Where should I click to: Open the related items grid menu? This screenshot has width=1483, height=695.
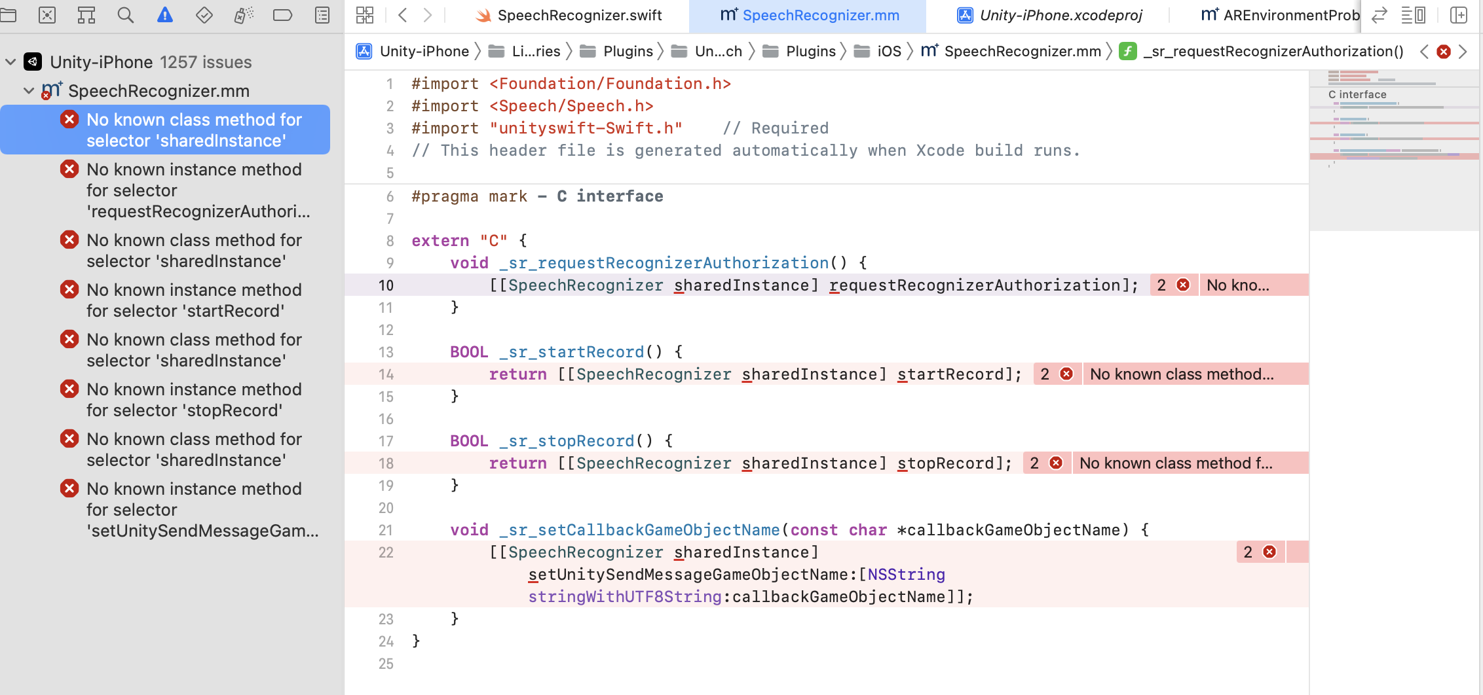(365, 15)
